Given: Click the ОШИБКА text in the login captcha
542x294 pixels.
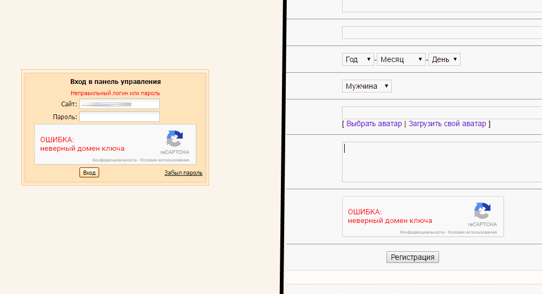Looking at the screenshot, I should click(57, 140).
